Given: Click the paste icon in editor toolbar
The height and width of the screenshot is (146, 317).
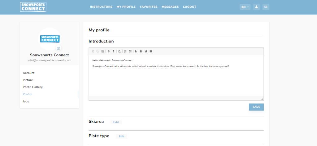Looking at the screenshot, I should [102, 51].
